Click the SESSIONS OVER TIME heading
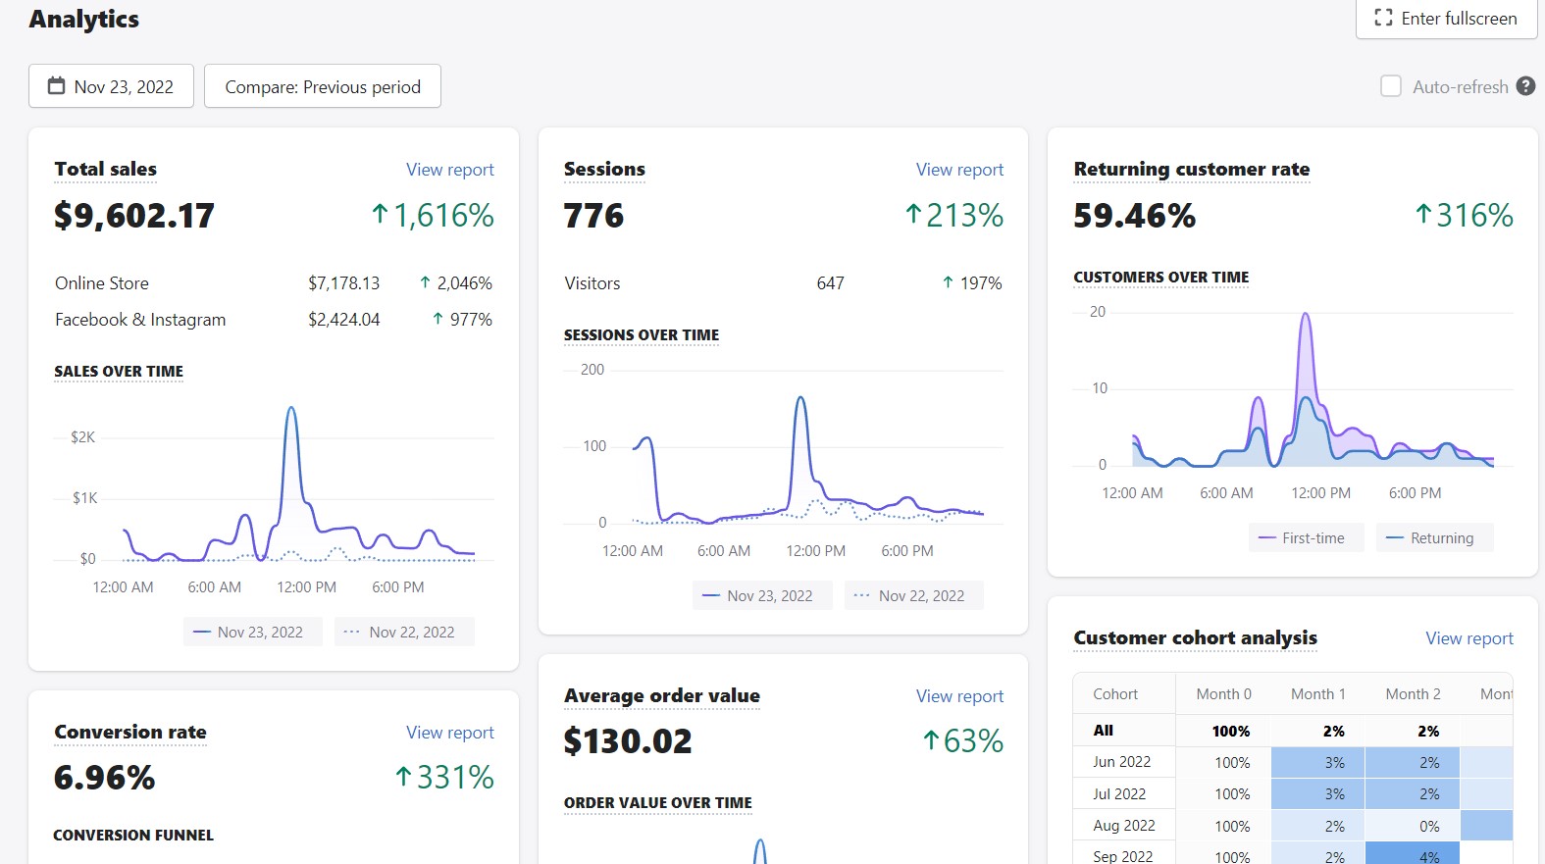Screen dimensions: 1545x864 [642, 334]
